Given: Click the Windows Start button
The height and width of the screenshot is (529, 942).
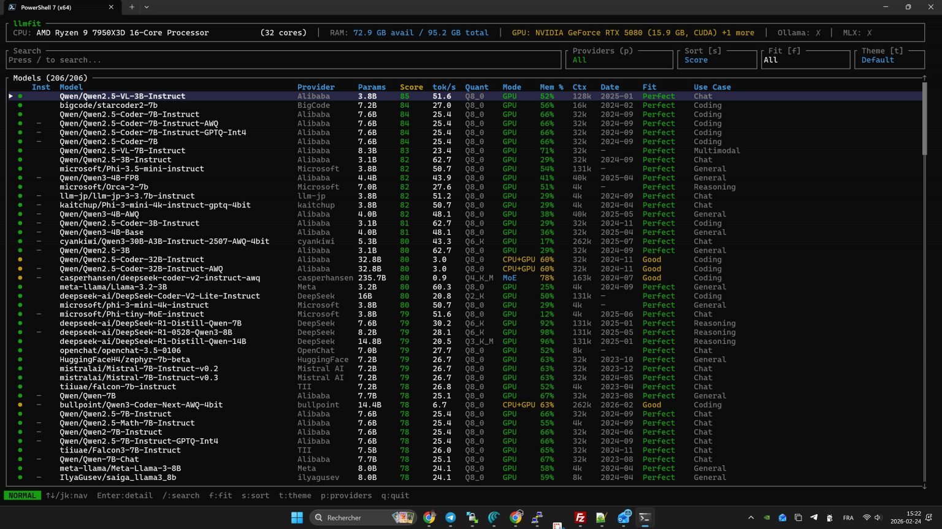Looking at the screenshot, I should (297, 518).
